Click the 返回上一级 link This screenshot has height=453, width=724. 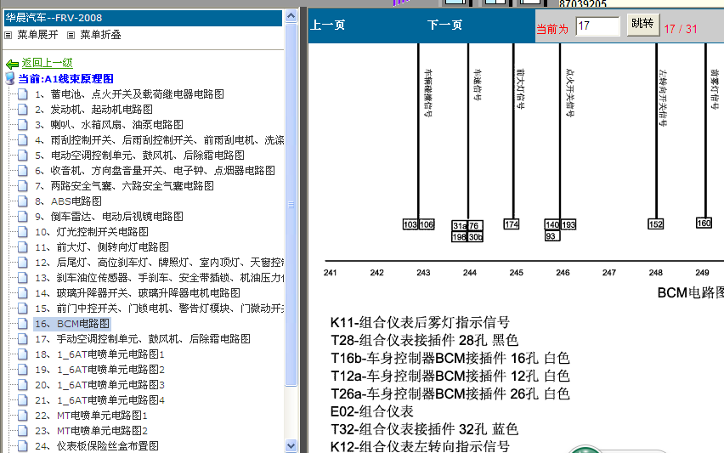tap(47, 63)
